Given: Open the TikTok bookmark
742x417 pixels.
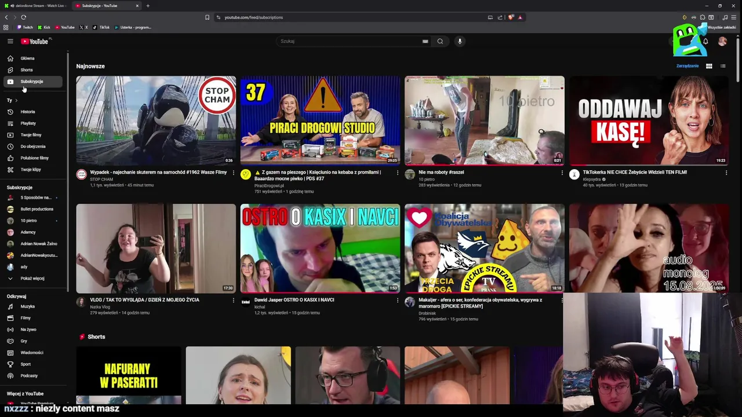Looking at the screenshot, I should pos(101,27).
